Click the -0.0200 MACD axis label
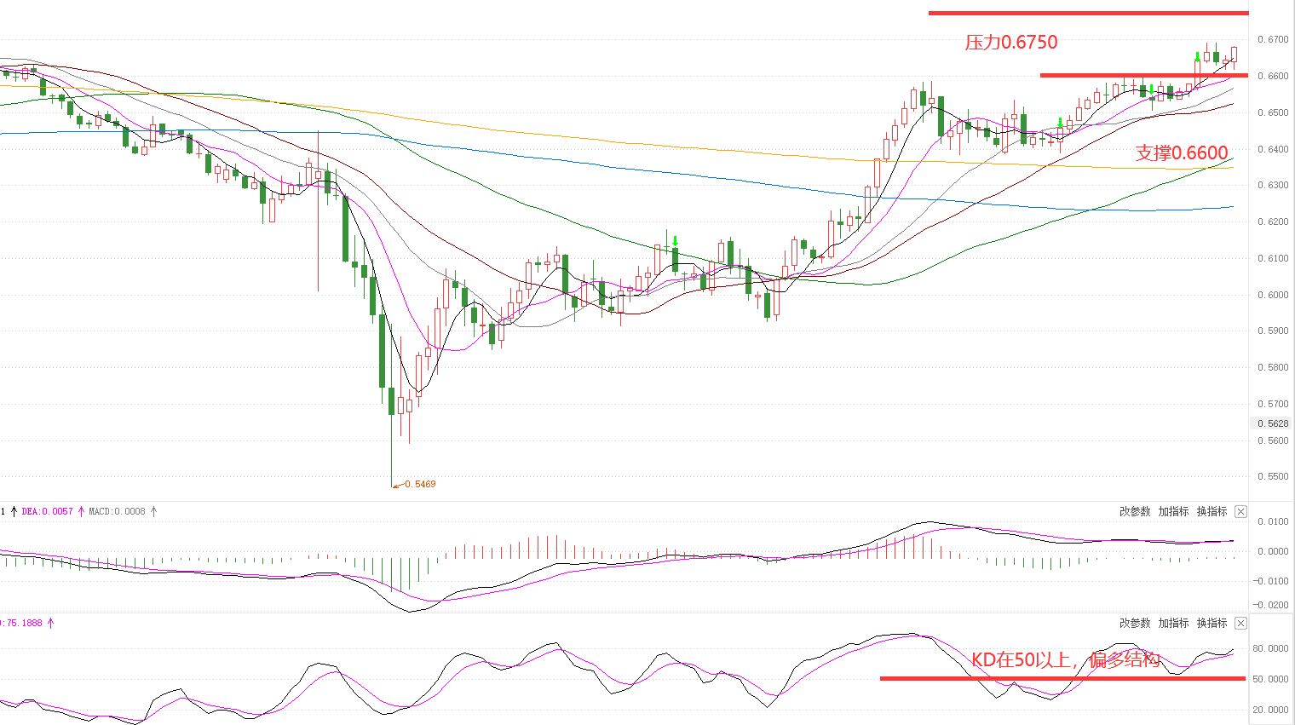 click(x=1270, y=605)
